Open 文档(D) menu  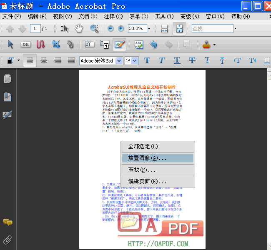coord(88,17)
